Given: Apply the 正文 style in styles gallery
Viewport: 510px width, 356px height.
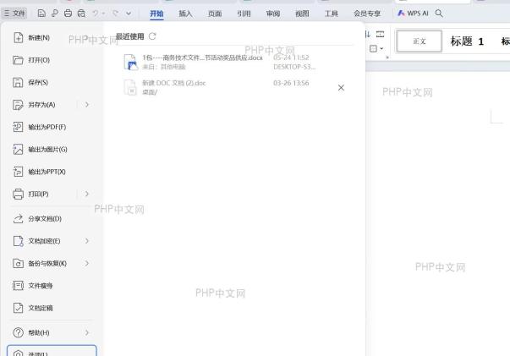Looking at the screenshot, I should tap(420, 41).
